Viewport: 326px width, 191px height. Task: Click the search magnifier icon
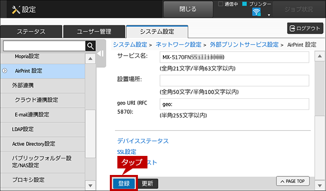click(90, 46)
